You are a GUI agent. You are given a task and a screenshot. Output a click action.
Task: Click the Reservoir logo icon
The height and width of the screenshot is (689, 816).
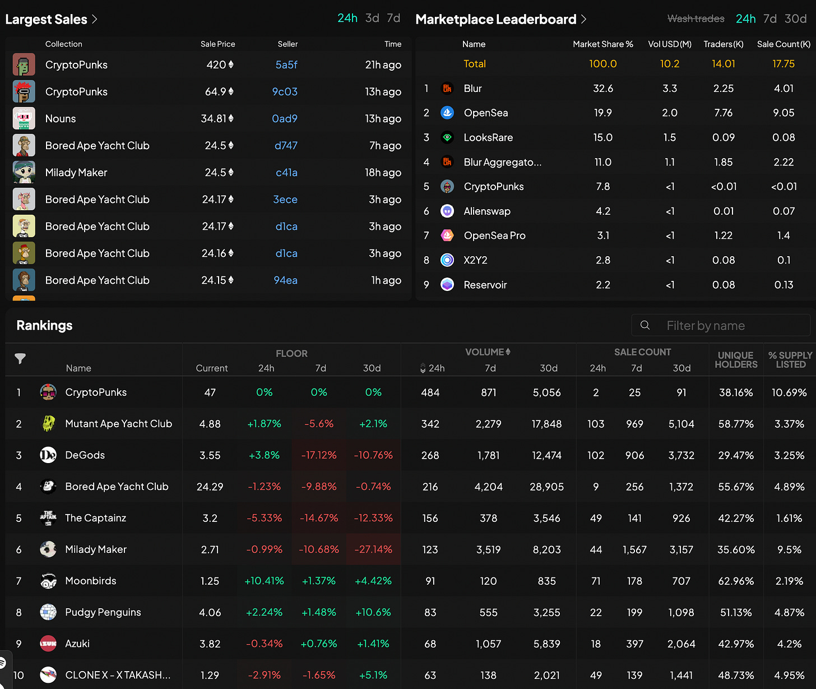coord(447,285)
